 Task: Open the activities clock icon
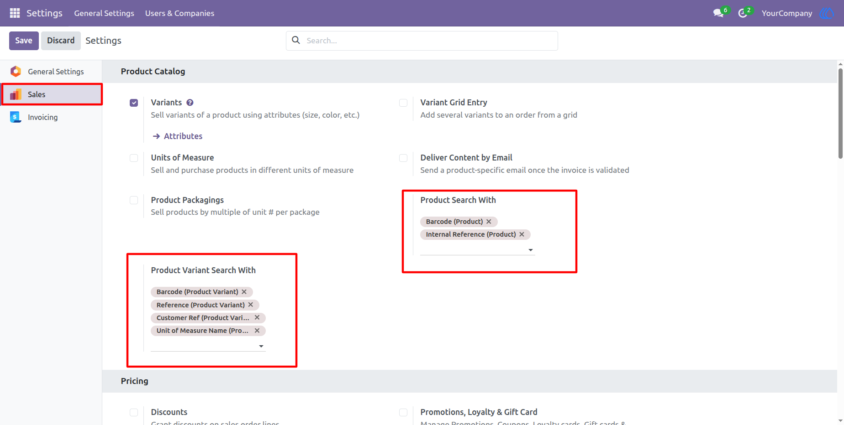pyautogui.click(x=743, y=13)
